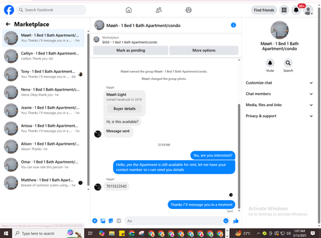The image size is (321, 238).
Task: Open the Facebook menu grid icon
Action: pyautogui.click(x=284, y=10)
